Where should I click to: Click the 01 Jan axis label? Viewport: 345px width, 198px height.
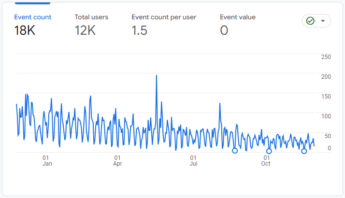pyautogui.click(x=47, y=161)
